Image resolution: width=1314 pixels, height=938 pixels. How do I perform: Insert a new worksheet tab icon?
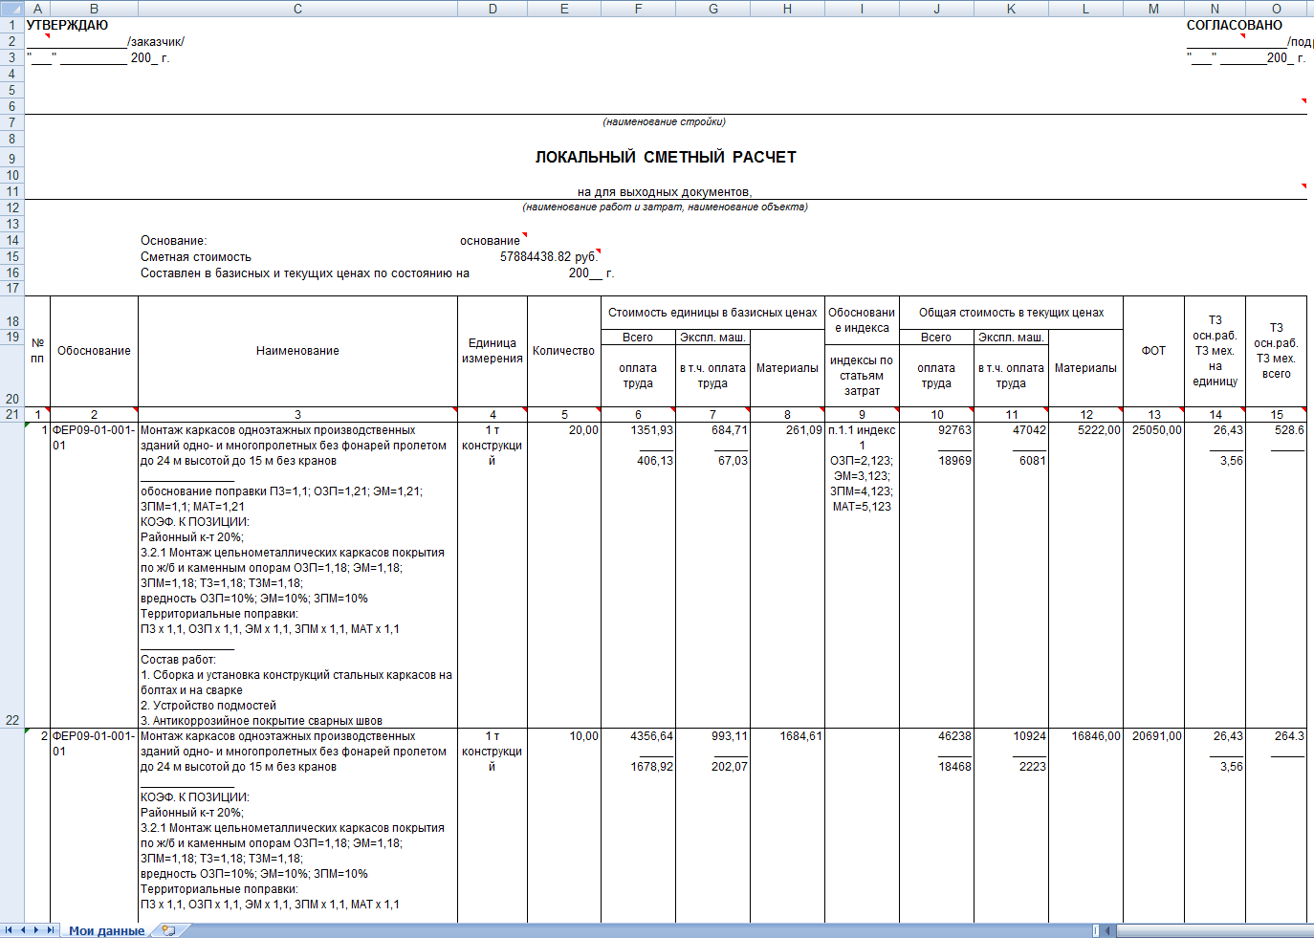pos(168,929)
